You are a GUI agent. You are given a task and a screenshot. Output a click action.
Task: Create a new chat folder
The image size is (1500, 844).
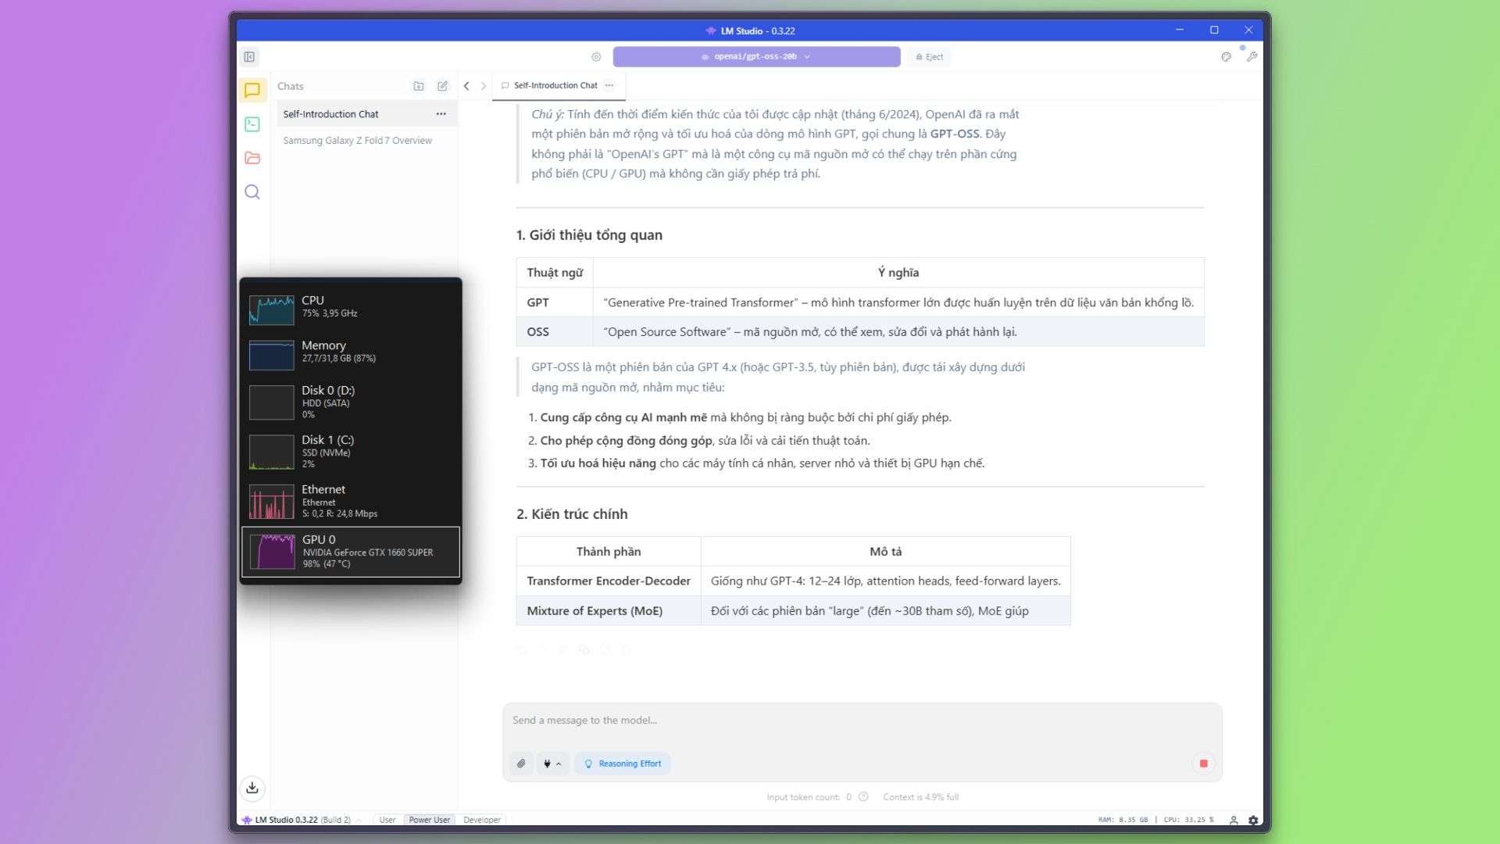pos(419,86)
